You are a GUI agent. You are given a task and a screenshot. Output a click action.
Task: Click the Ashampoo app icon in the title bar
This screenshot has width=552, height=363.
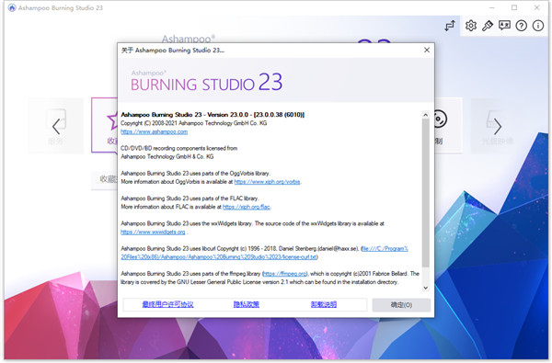pos(12,7)
